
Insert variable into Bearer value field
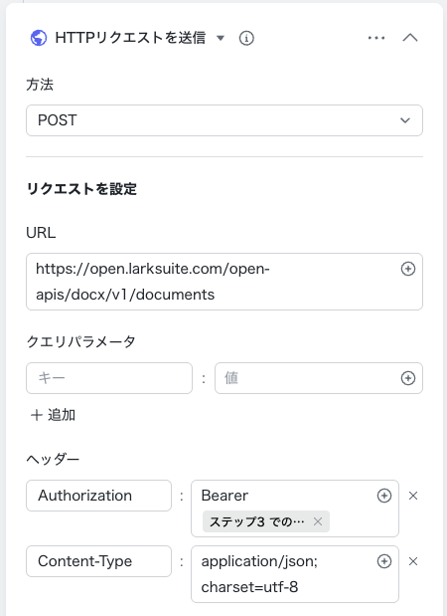pyautogui.click(x=384, y=496)
